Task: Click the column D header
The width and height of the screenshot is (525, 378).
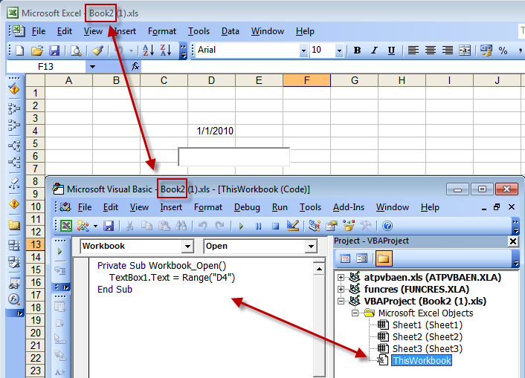Action: click(x=210, y=80)
